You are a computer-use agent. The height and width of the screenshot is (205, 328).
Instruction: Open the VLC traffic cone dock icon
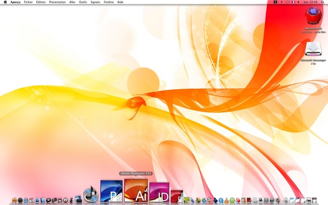[x=227, y=200]
